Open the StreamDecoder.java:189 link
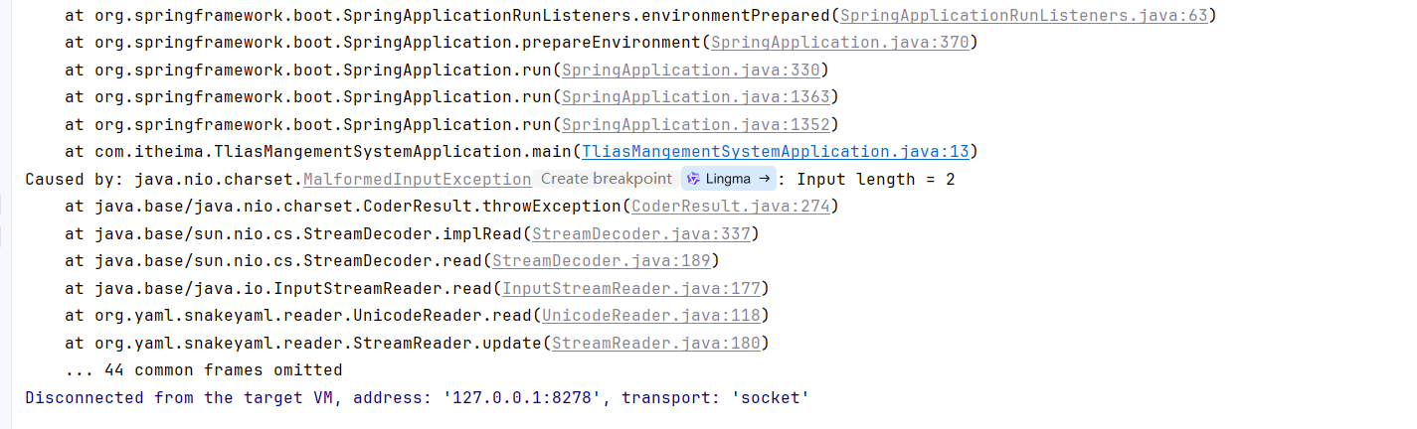This screenshot has height=429, width=1417. [x=601, y=261]
